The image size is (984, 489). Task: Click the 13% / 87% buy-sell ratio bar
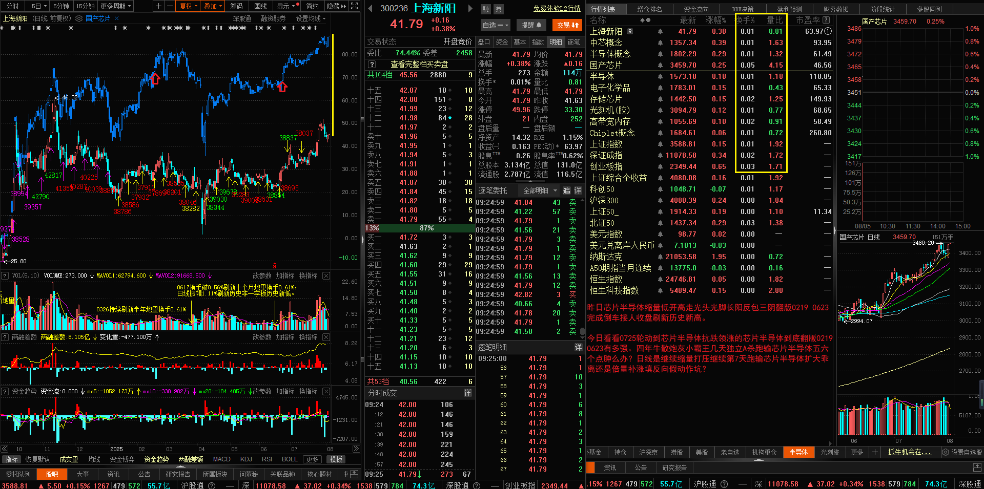[x=420, y=228]
